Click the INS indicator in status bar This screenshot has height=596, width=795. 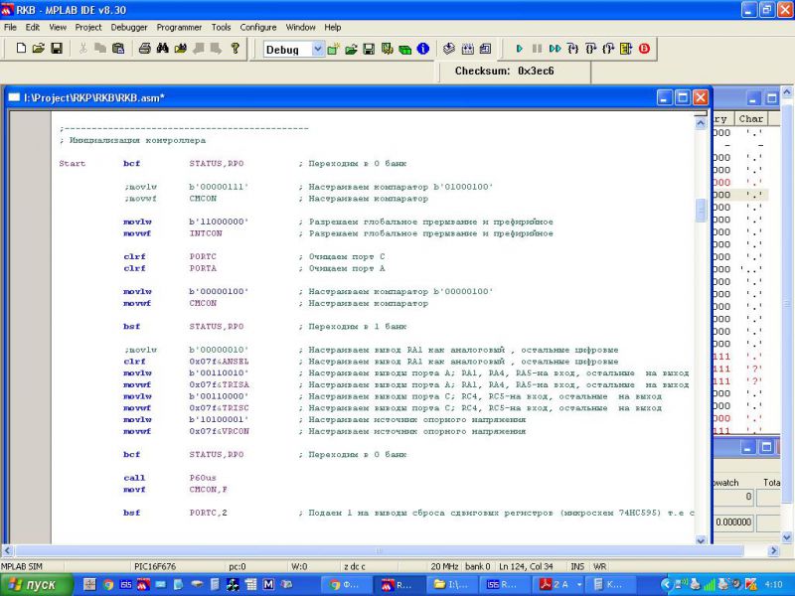pos(578,566)
